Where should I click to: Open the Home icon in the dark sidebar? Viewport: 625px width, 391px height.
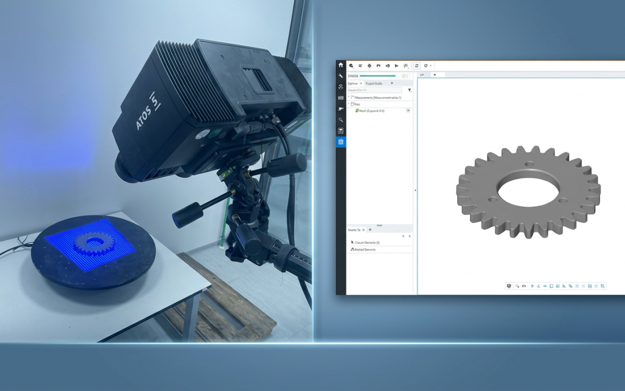point(341,65)
